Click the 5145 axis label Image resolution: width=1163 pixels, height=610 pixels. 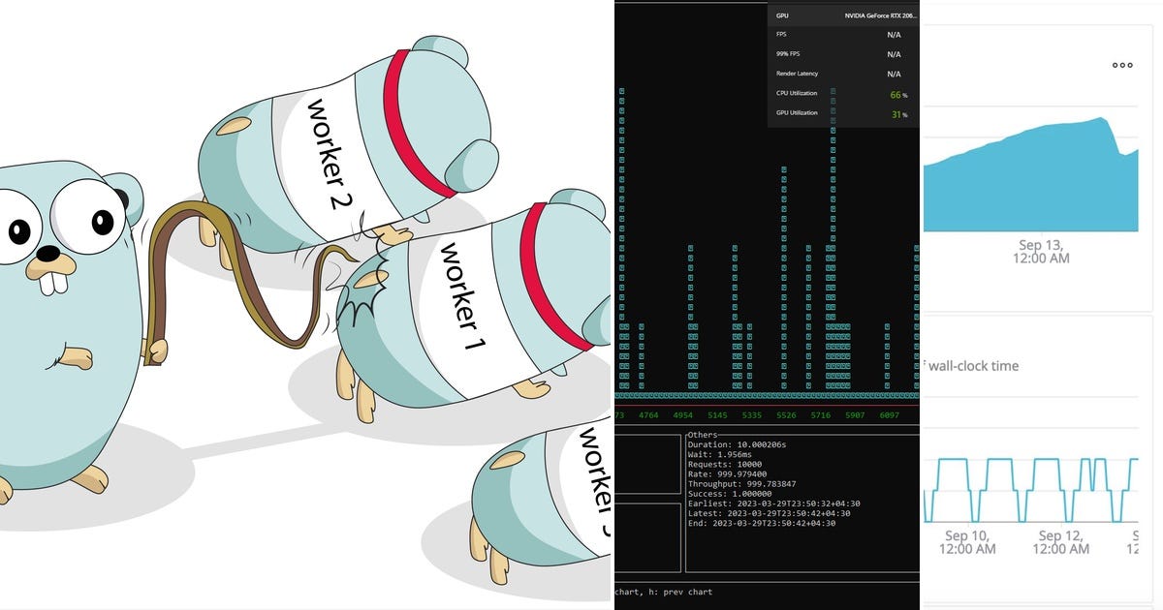[718, 415]
